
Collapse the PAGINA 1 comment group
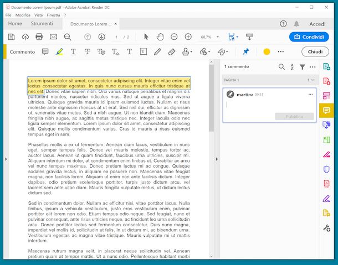pyautogui.click(x=313, y=80)
